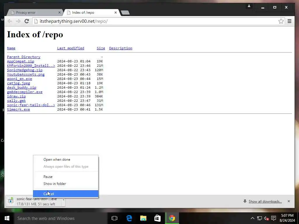The height and width of the screenshot is (224, 299).
Task: Close the Index of /repo tab
Action: [x=116, y=13]
